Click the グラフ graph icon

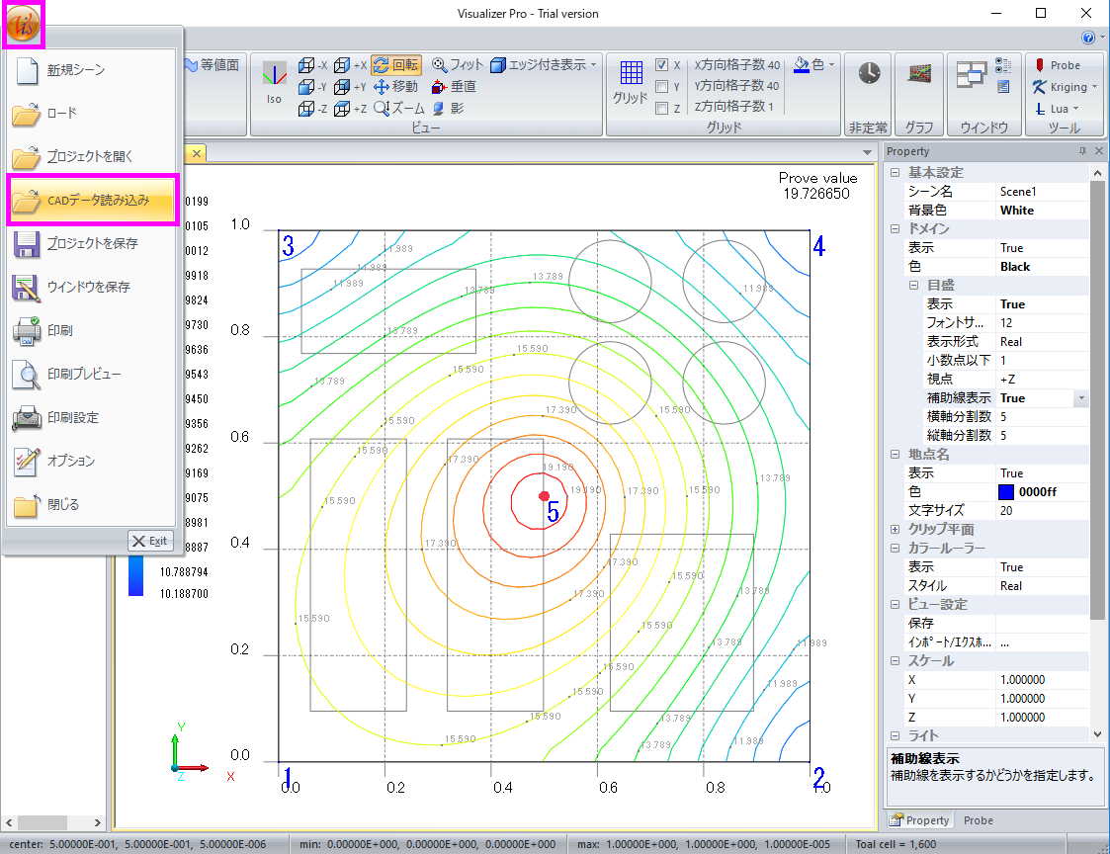(919, 75)
